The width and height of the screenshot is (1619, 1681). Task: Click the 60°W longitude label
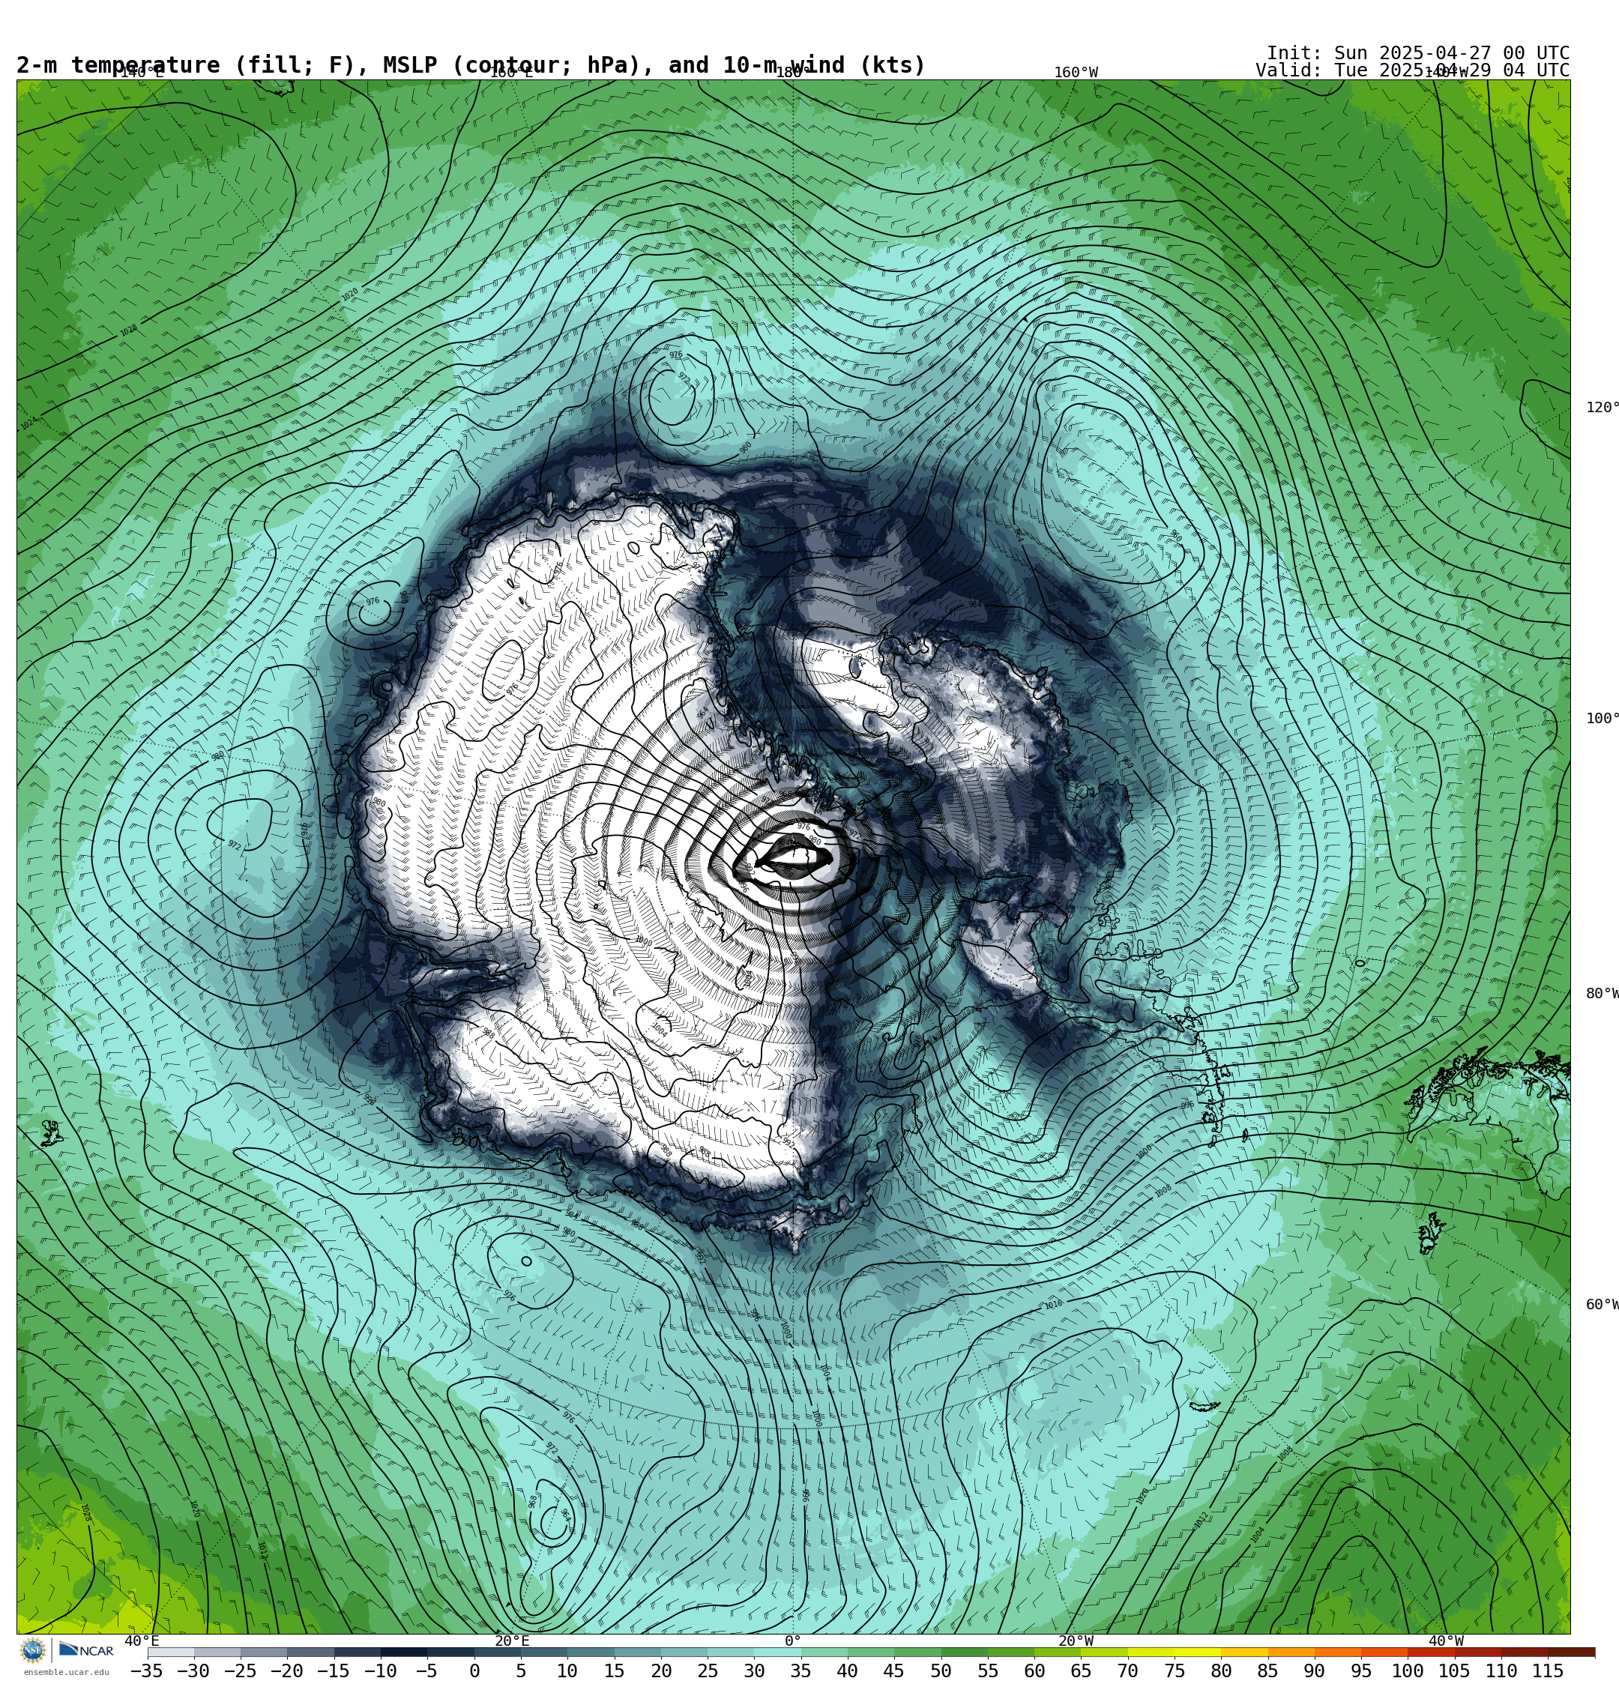1602,1305
